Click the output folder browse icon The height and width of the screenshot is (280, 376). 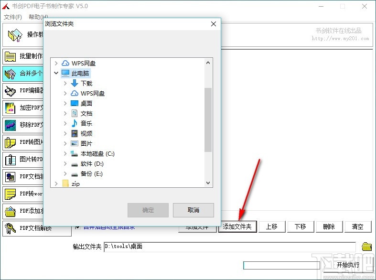tap(366, 247)
